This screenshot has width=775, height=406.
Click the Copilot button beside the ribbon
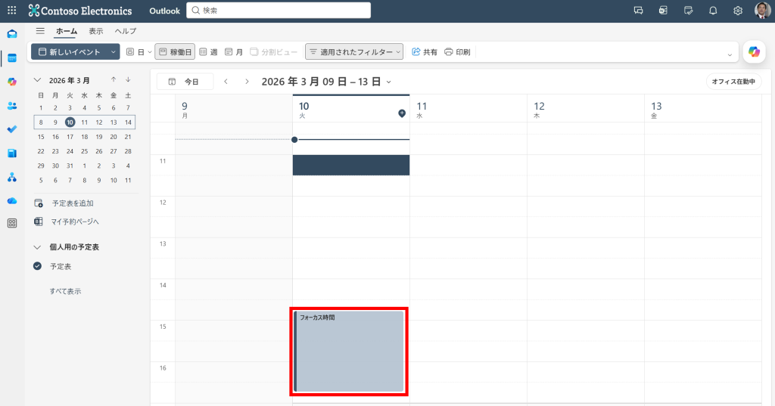[x=754, y=51]
